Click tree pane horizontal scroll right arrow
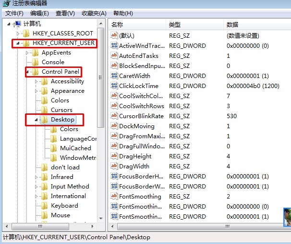 coord(92,226)
